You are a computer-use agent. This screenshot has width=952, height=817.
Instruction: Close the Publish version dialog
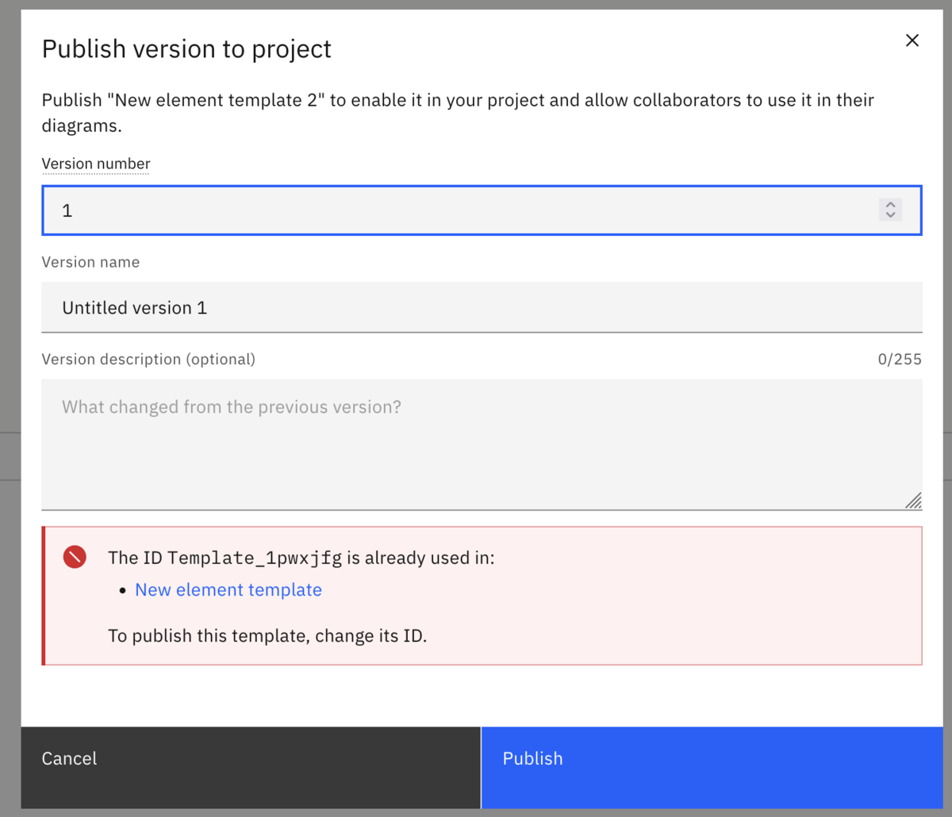(912, 40)
